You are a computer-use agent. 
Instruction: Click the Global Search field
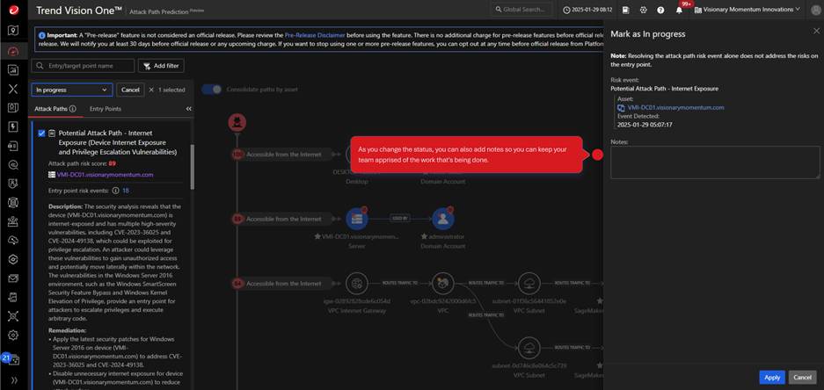tap(521, 10)
